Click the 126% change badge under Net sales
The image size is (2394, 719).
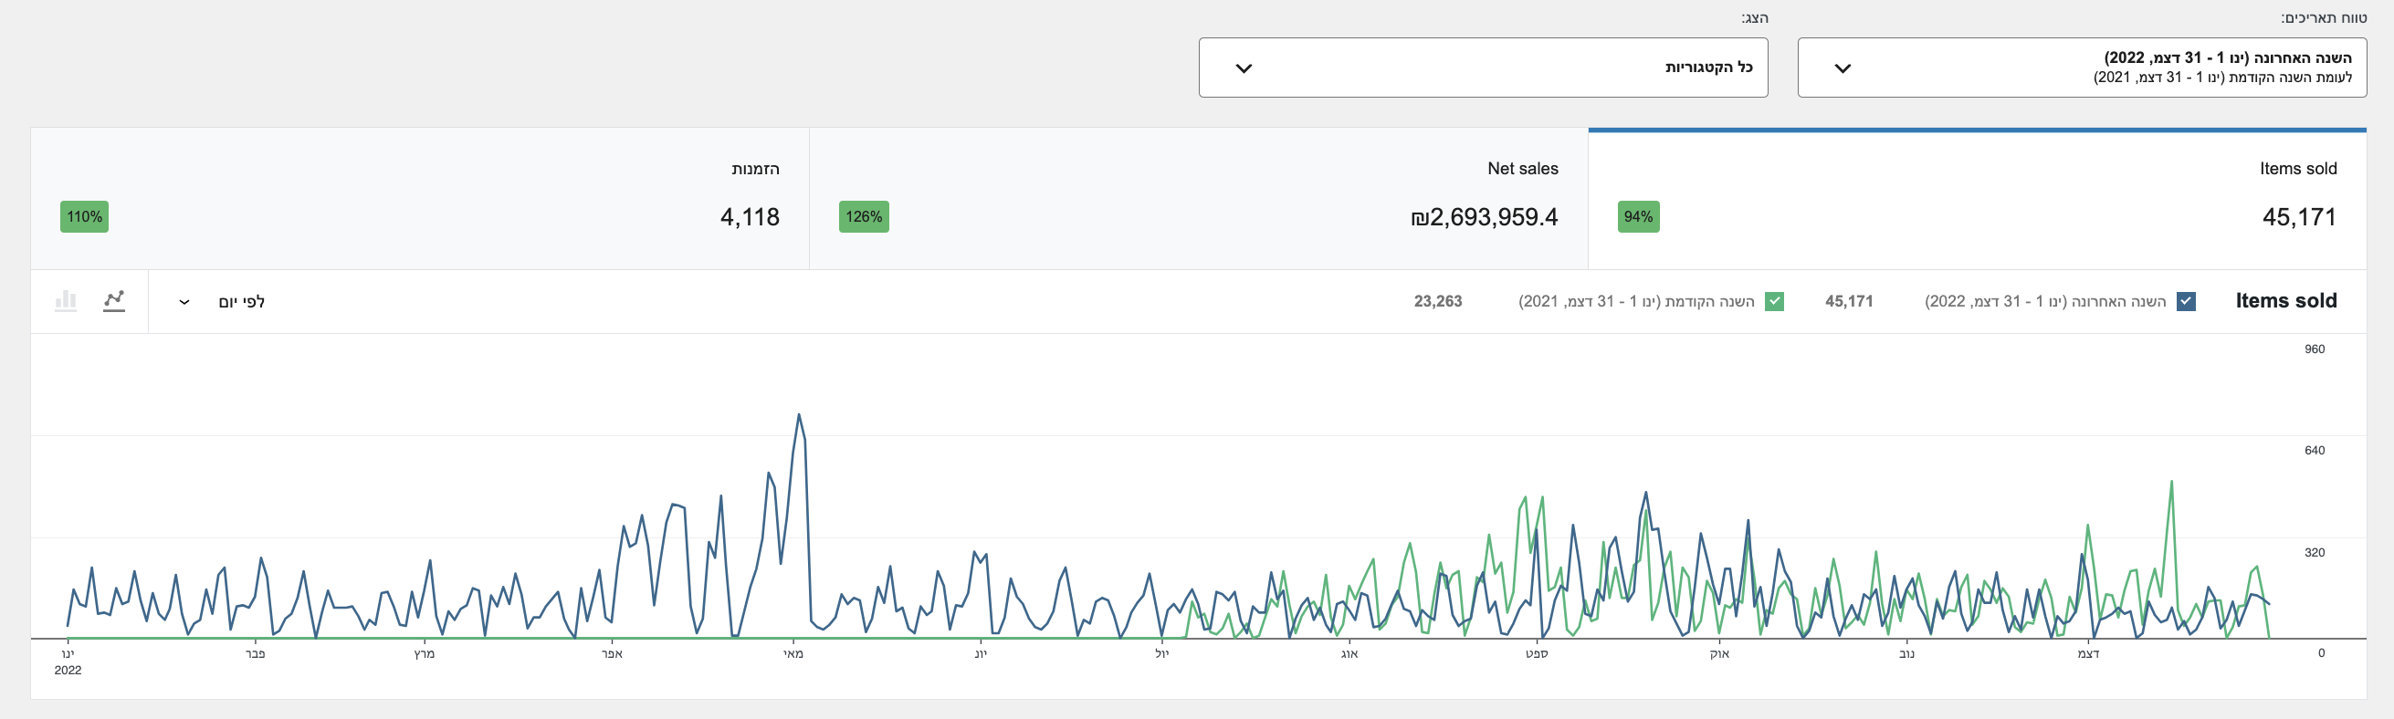point(864,216)
